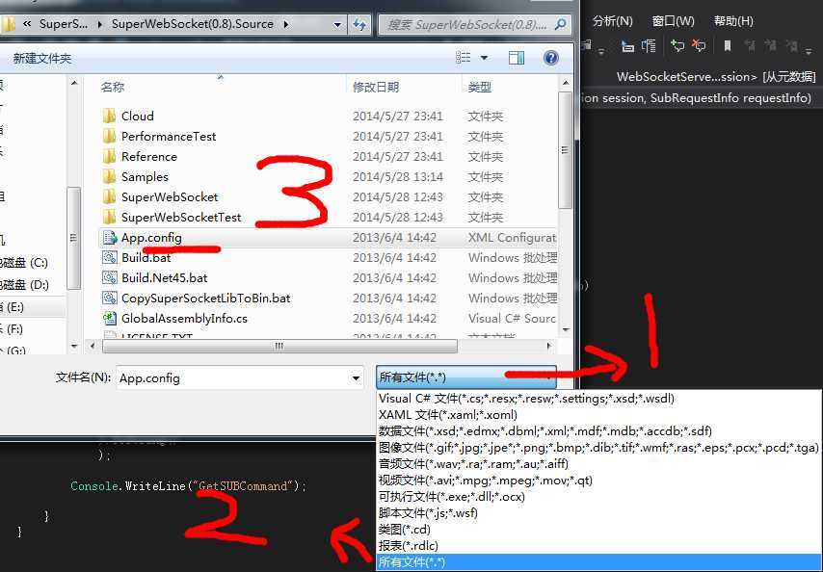
Task: Choose 音频文件 filter option
Action: [x=599, y=463]
